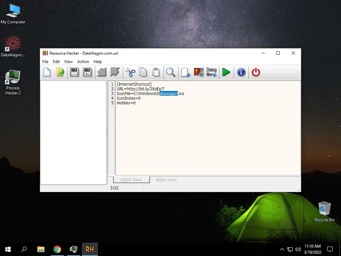Click the HotKey=0 line
The image size is (341, 256).
[126, 103]
